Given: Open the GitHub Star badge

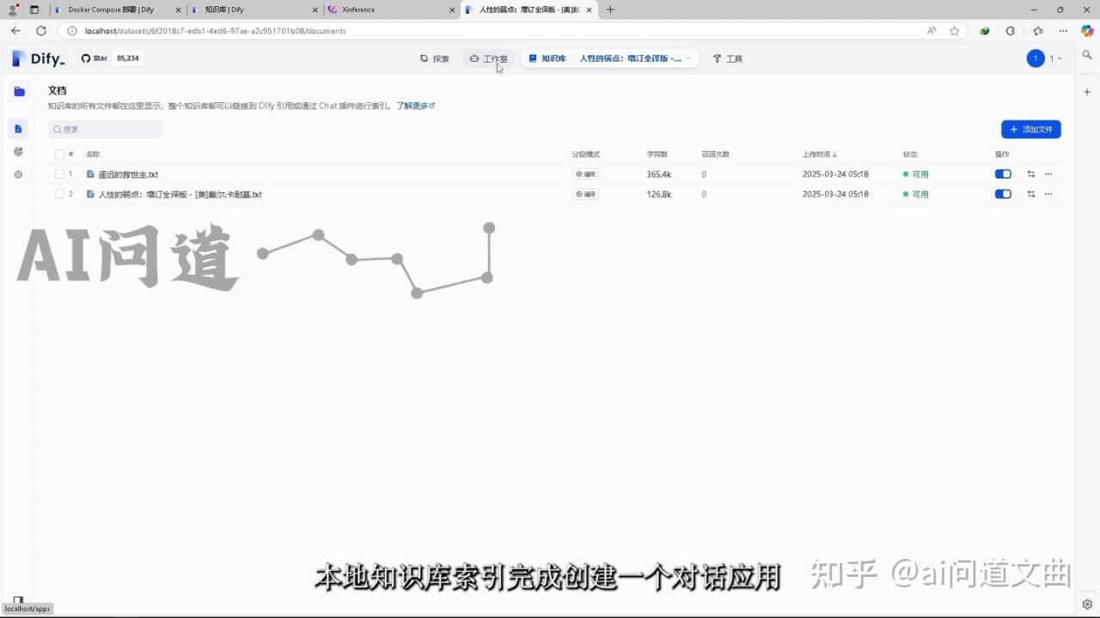Looking at the screenshot, I should click(111, 58).
